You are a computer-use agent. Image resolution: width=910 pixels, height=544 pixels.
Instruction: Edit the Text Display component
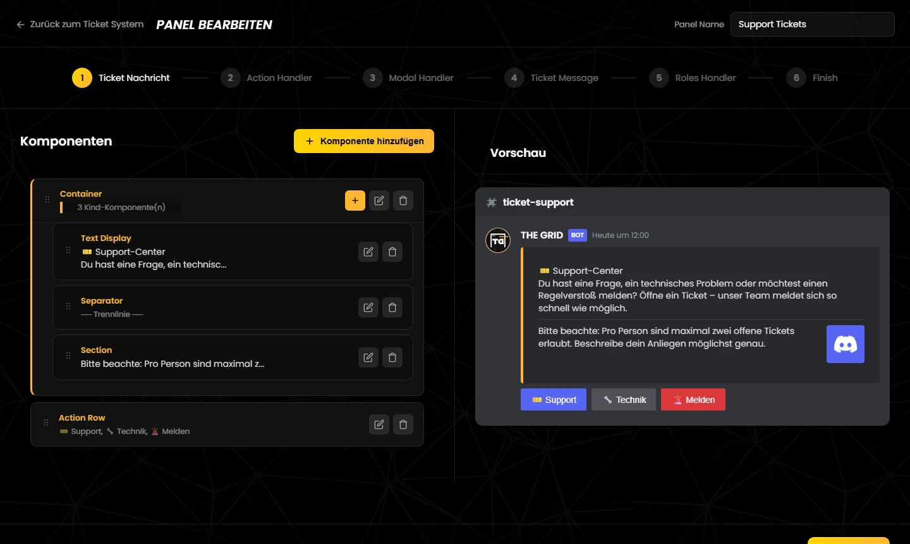point(368,252)
